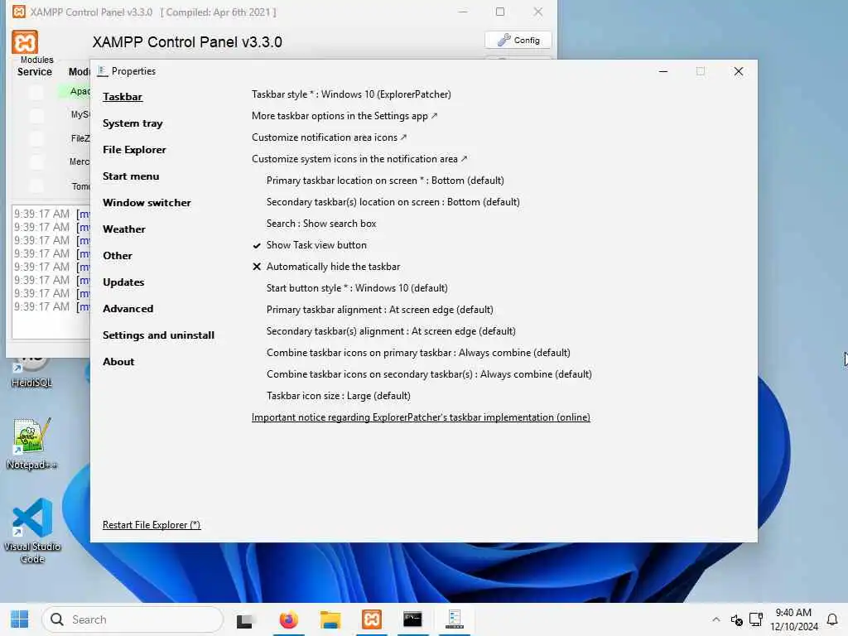Open Important notice about ExplorerPatcher taskbar implementation

tap(421, 417)
